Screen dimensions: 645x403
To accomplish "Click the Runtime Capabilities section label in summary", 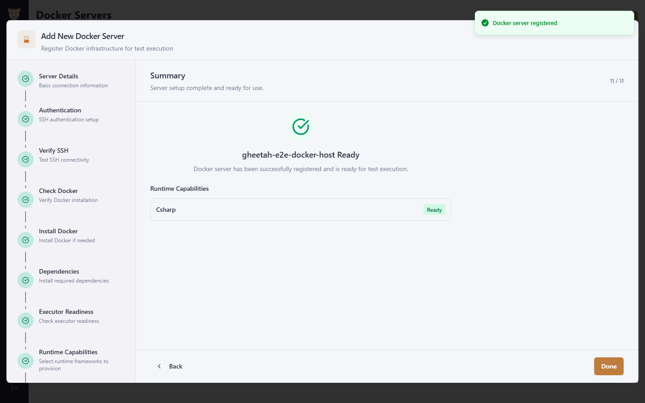I will click(180, 189).
